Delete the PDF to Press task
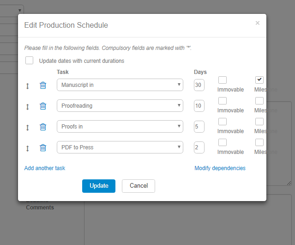This screenshot has height=245, width=295. click(x=43, y=147)
